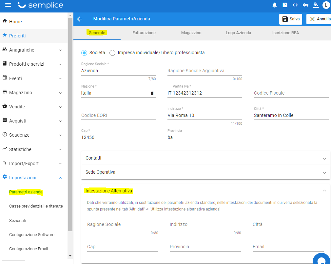
Task: Focus the alternative Email field
Action: coord(288,247)
